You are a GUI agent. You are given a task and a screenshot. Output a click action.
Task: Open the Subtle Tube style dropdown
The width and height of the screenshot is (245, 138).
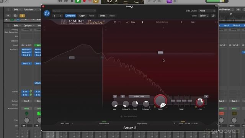(139, 97)
